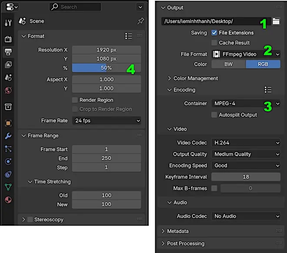Browse for output folder

276,21
